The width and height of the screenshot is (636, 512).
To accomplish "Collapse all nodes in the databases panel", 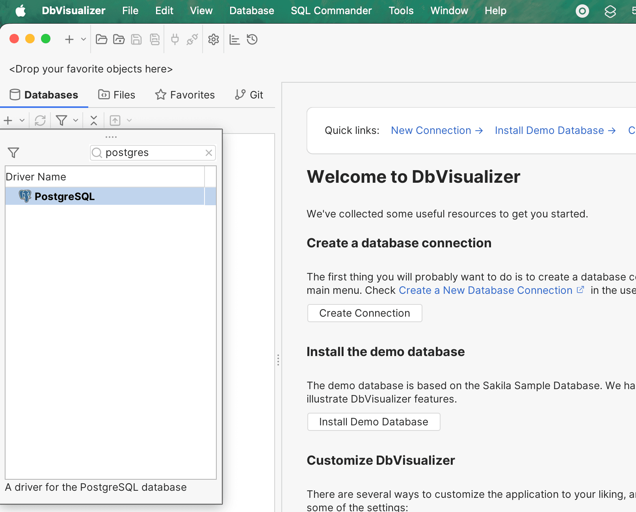I will tap(93, 120).
